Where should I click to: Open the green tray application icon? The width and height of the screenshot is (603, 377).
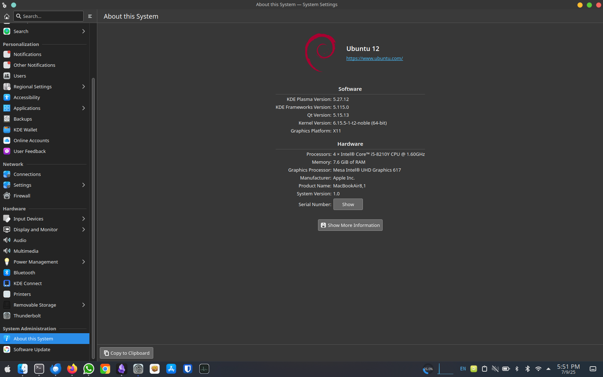[x=474, y=369]
